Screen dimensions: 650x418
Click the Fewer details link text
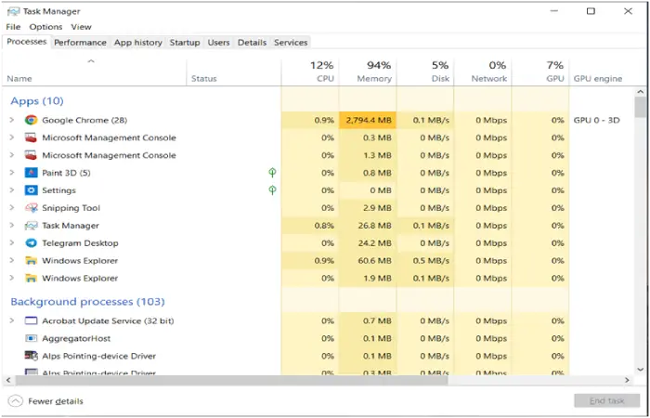coord(56,401)
